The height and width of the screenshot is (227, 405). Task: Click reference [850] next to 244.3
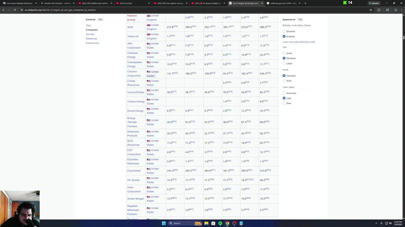(176, 170)
